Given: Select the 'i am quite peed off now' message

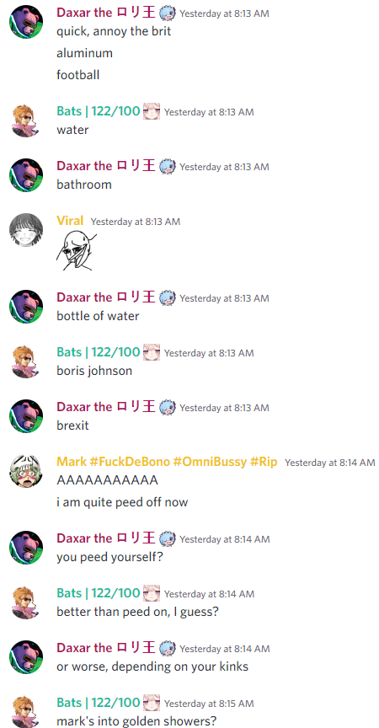Looking at the screenshot, I should (x=122, y=502).
